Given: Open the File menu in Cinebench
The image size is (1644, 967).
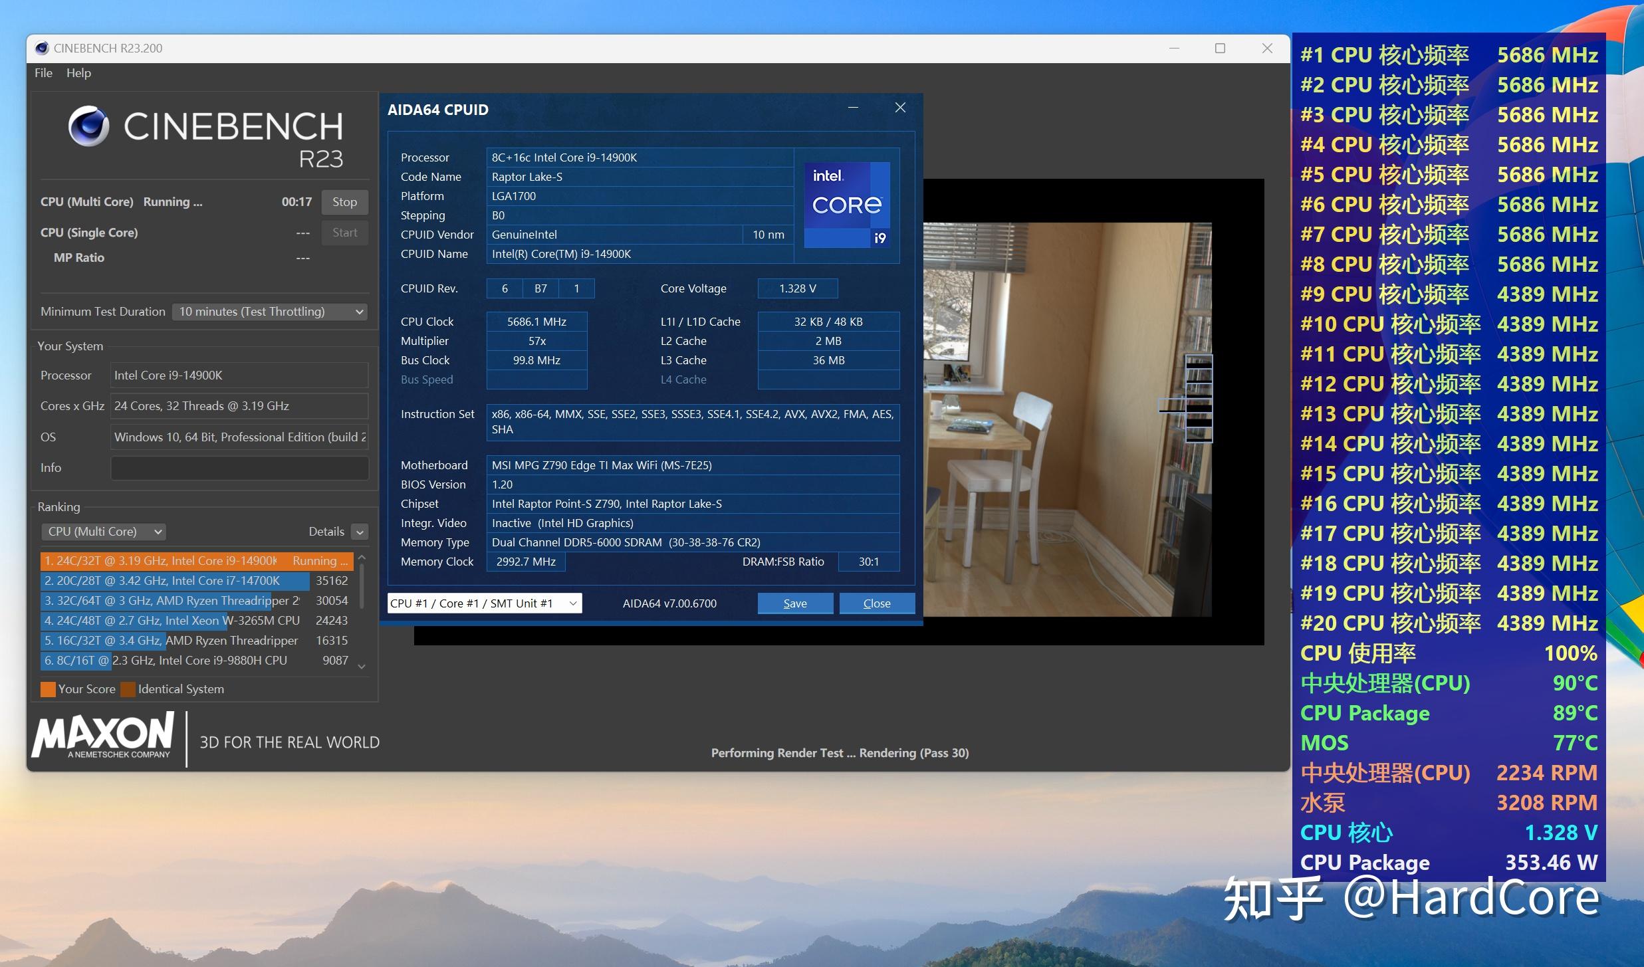Looking at the screenshot, I should [43, 73].
